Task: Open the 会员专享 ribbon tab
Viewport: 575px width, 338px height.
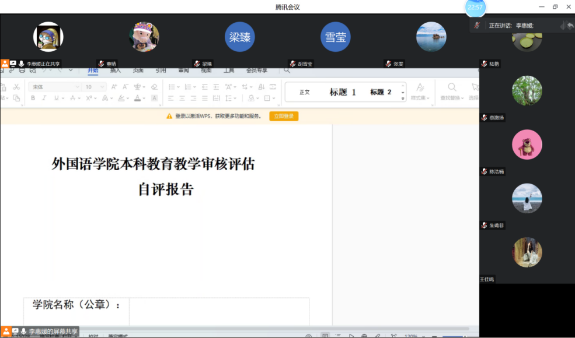Action: [257, 71]
